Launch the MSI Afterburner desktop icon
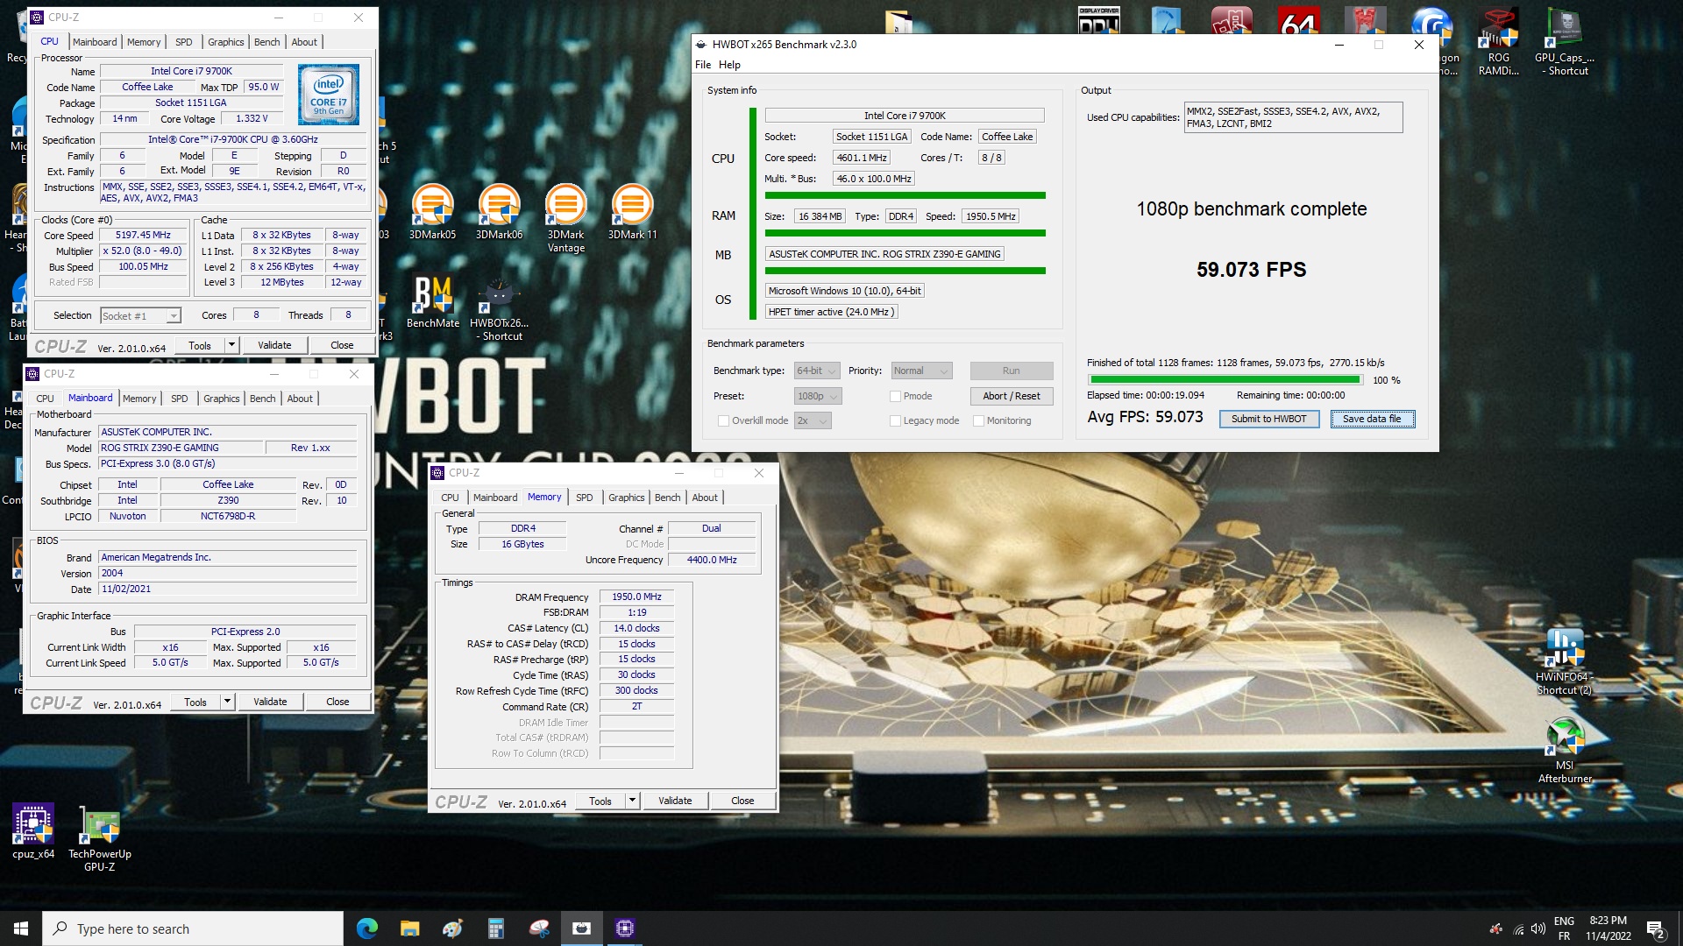This screenshot has height=946, width=1683. (x=1565, y=751)
